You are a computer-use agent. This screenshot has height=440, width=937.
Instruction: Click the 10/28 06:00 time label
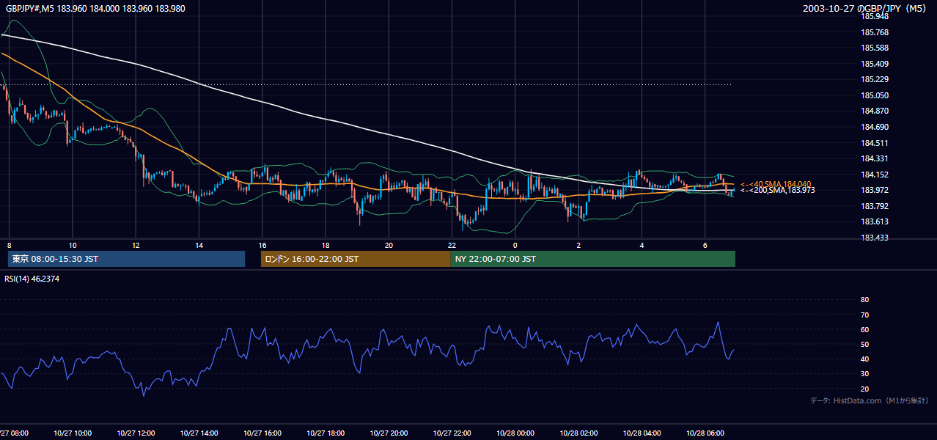(705, 433)
